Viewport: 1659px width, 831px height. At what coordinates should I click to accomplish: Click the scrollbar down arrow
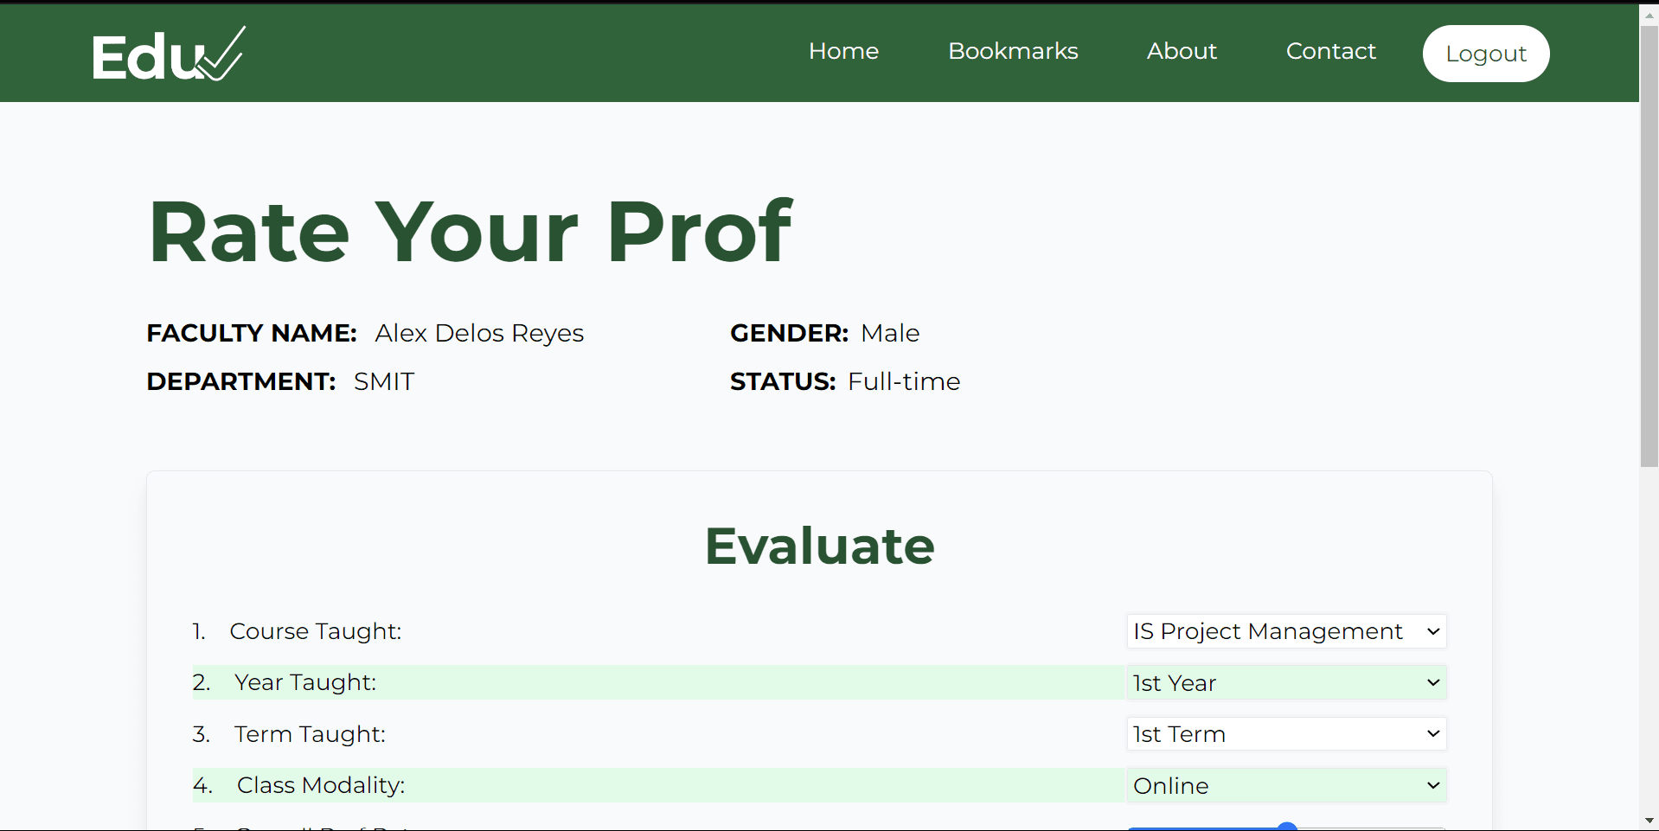pyautogui.click(x=1648, y=821)
